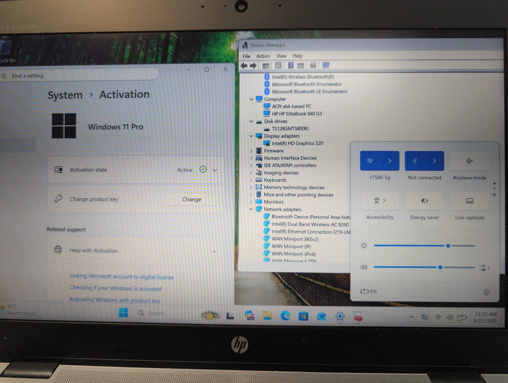Expand the Human Interface Devices node

(x=251, y=158)
